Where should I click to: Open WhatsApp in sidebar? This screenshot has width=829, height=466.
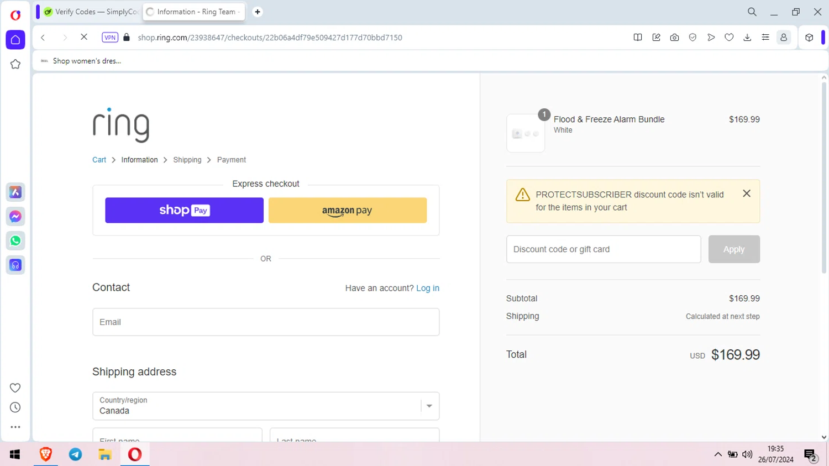pos(15,241)
